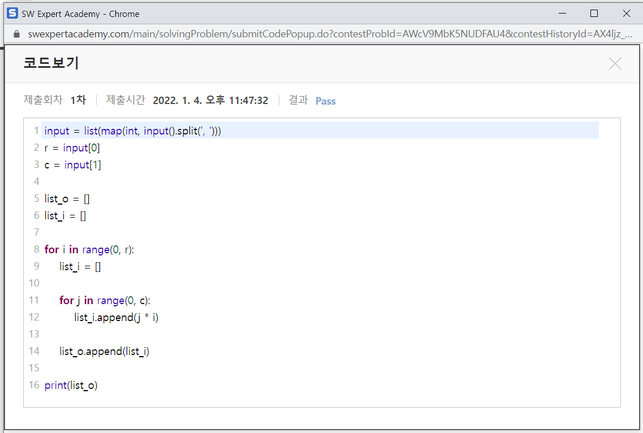Click the line 'for i in range(0, r):'

point(89,249)
